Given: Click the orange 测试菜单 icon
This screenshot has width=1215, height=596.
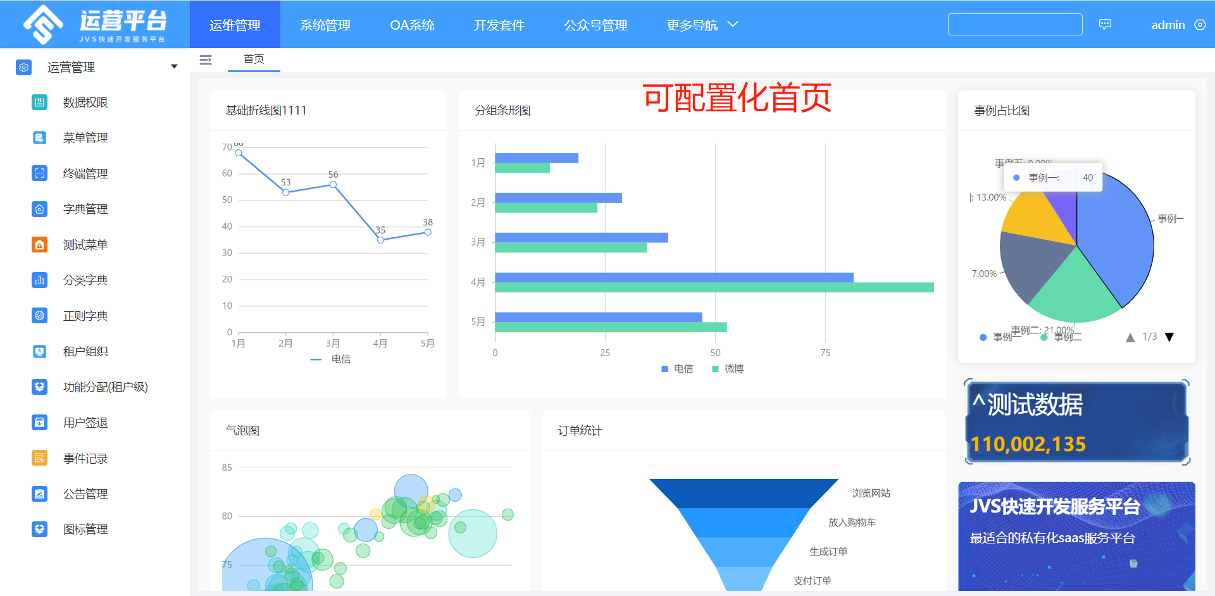Looking at the screenshot, I should coord(39,244).
